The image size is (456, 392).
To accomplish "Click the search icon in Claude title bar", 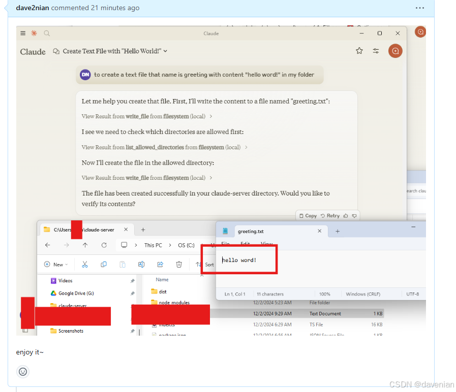I will [x=47, y=34].
